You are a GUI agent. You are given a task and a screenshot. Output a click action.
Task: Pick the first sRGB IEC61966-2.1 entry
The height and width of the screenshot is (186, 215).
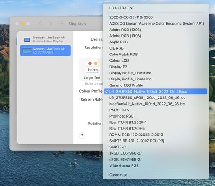[x=155, y=153]
